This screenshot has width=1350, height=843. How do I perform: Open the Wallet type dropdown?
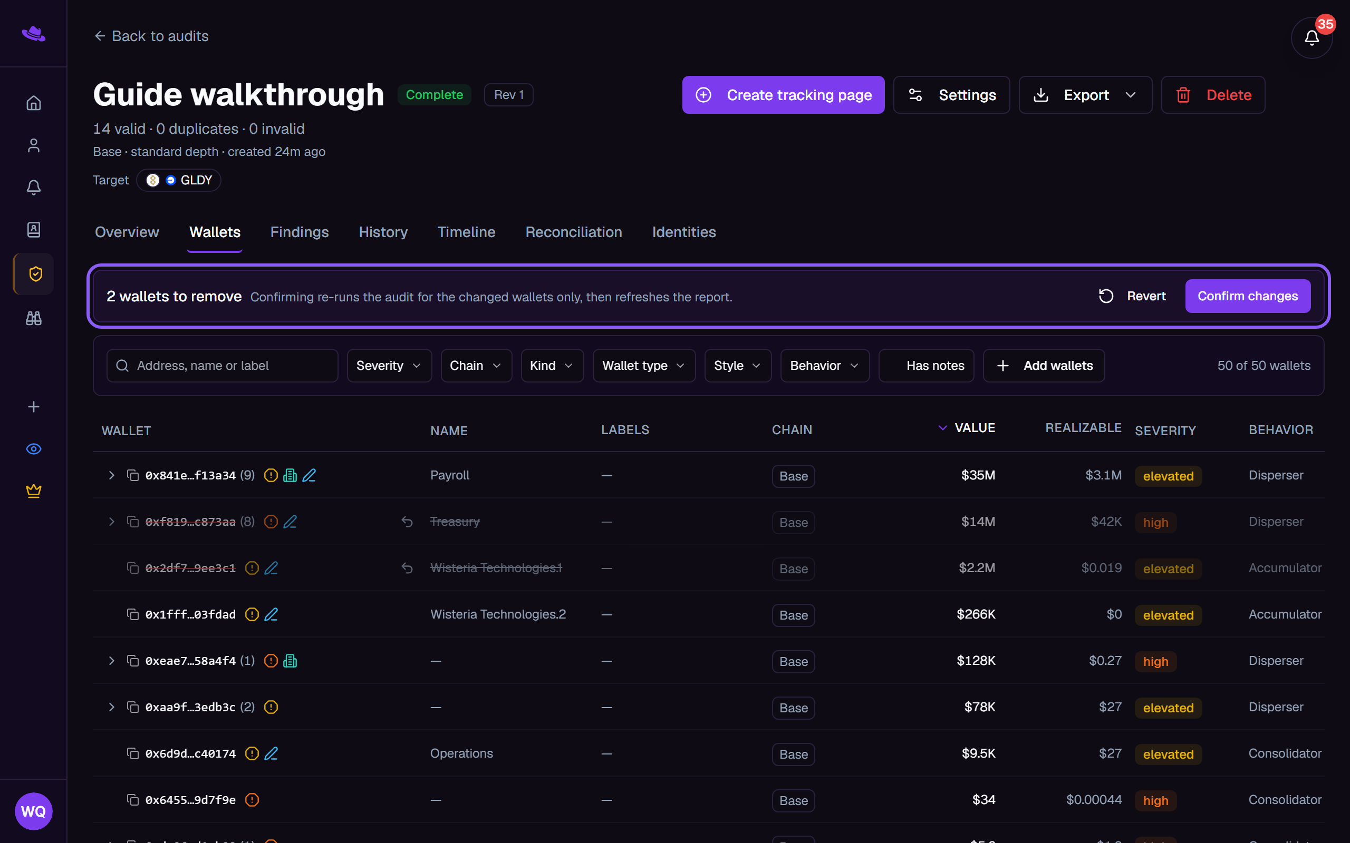tap(644, 366)
